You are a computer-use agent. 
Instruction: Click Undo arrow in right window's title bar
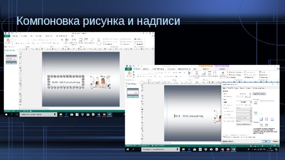[x=134, y=66]
